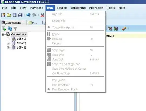Switch to the Connections tab
146x111 pixels.
tap(14, 23)
